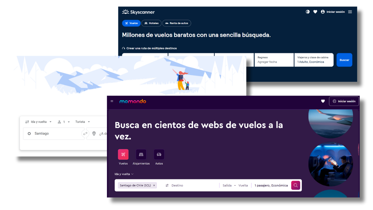Viewport: 373px width, 210px height.
Task: Open Viajeros y clase de cabina selector
Action: (x=314, y=60)
